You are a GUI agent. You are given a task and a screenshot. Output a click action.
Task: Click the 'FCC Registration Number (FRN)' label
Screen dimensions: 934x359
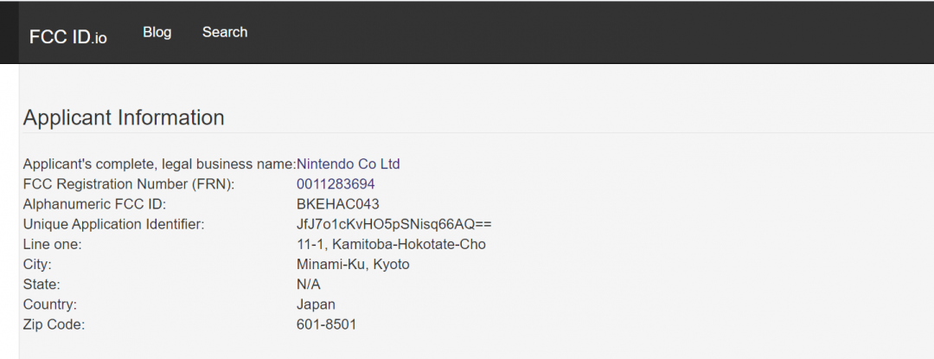point(129,184)
